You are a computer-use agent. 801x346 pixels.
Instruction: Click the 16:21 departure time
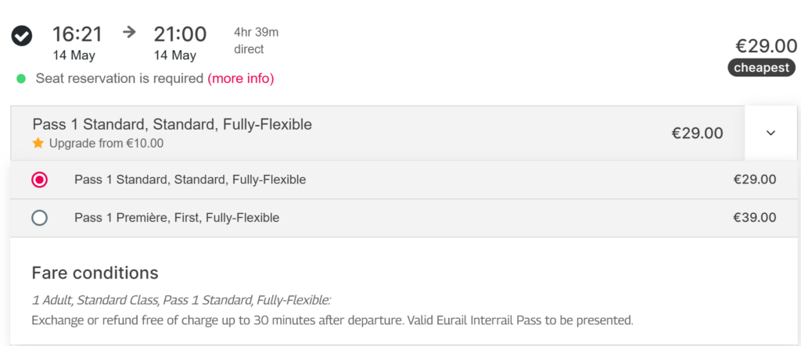pos(77,34)
